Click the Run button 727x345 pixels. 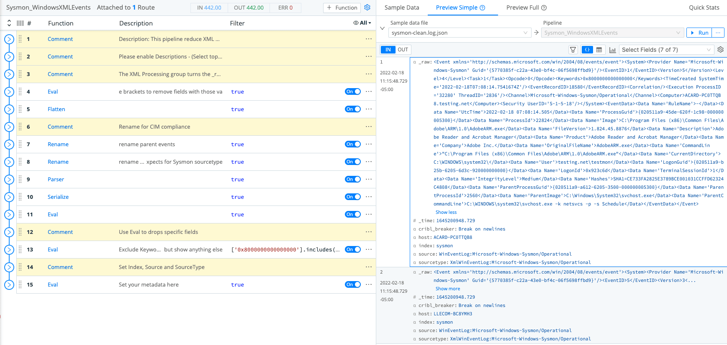pyautogui.click(x=699, y=33)
